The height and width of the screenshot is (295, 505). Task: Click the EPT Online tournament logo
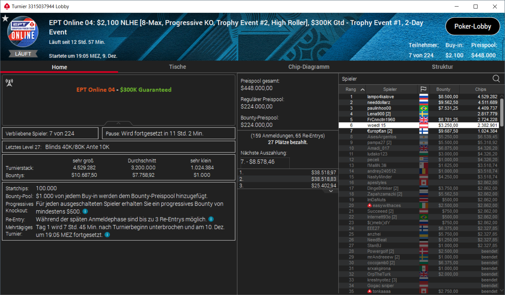click(x=23, y=32)
